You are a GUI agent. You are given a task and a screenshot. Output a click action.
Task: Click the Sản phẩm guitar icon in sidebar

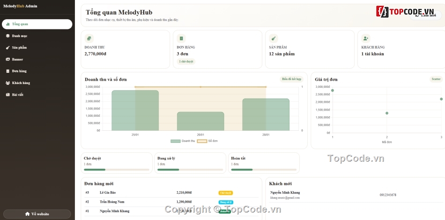pyautogui.click(x=7, y=48)
